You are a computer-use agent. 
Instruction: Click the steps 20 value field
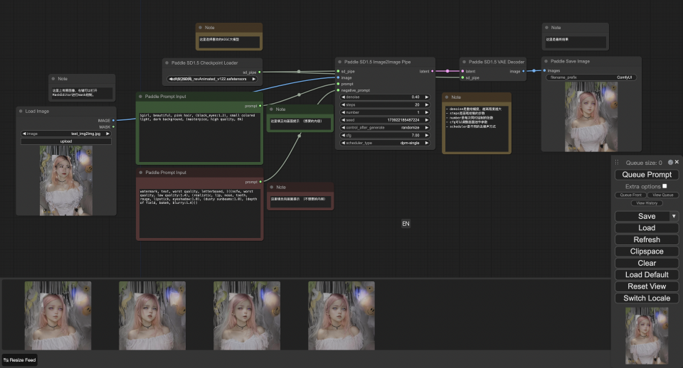(x=385, y=105)
